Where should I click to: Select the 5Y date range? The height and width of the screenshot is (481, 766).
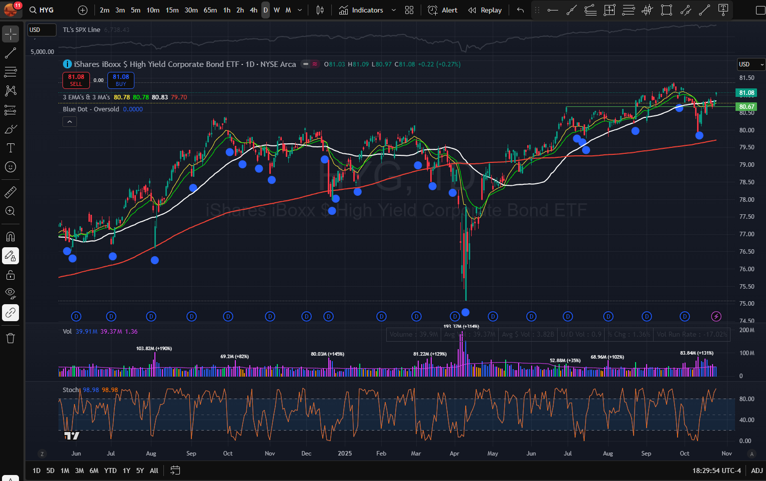140,471
